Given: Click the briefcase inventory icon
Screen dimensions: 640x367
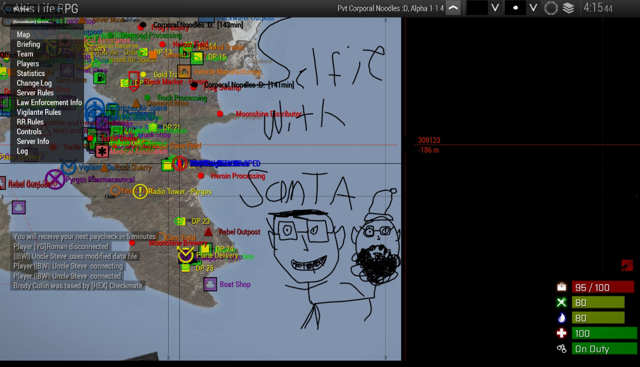Looking at the screenshot, I should (x=561, y=287).
